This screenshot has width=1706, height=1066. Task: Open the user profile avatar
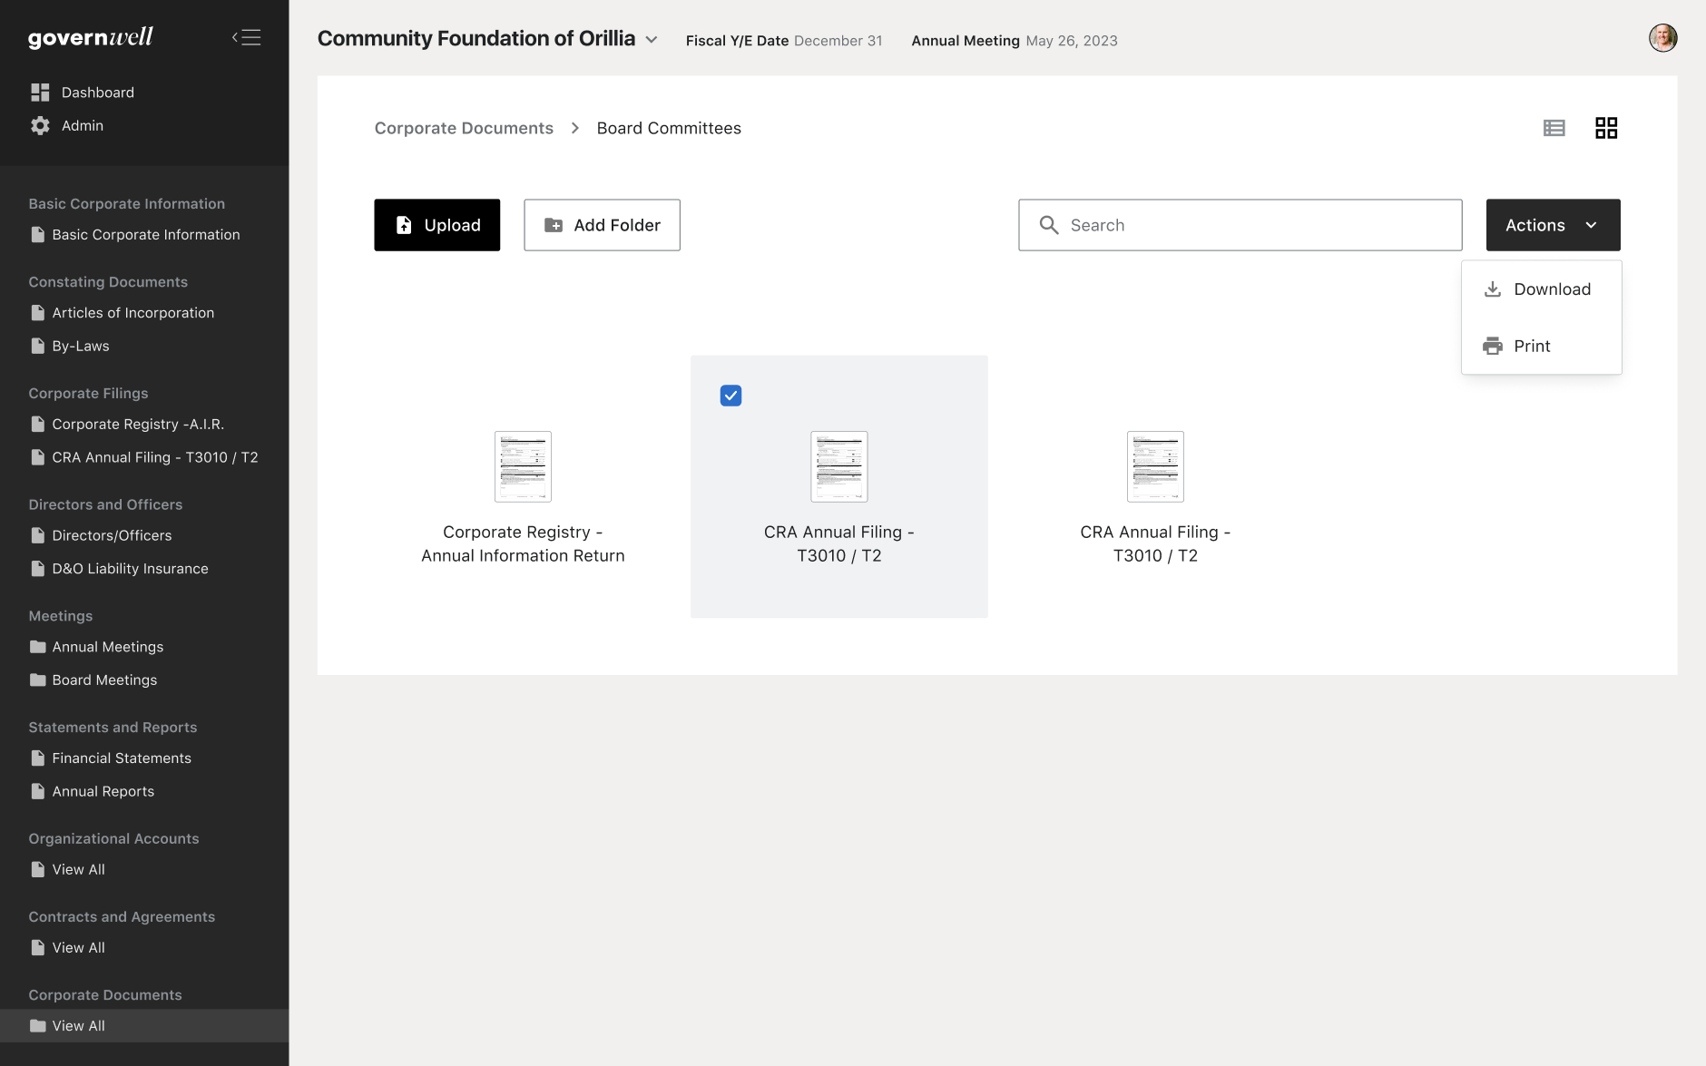(x=1662, y=38)
